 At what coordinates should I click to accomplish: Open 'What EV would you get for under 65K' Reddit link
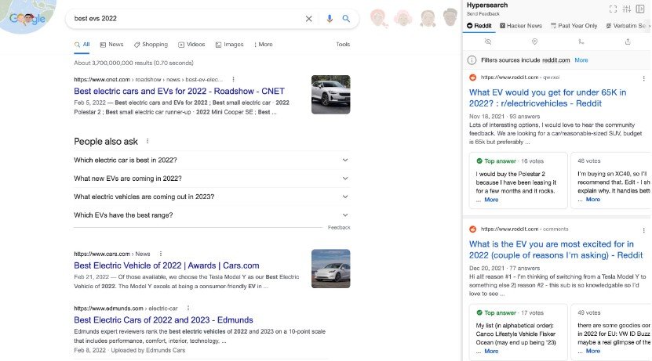(548, 98)
